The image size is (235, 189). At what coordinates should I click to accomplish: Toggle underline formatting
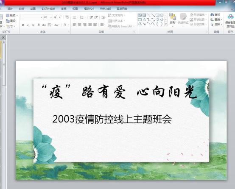coord(33,25)
